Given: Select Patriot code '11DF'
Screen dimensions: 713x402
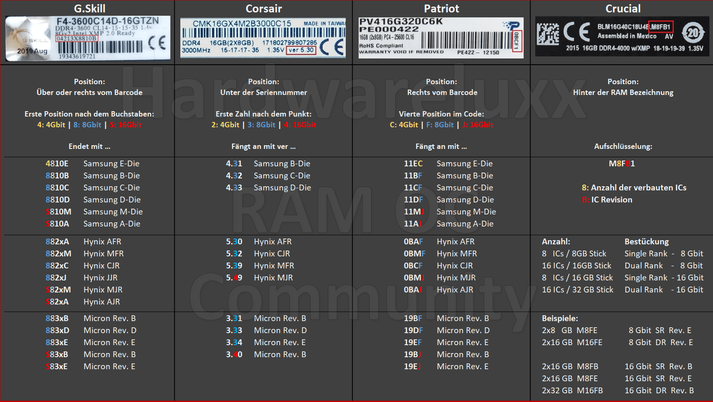Looking at the screenshot, I should click(413, 200).
